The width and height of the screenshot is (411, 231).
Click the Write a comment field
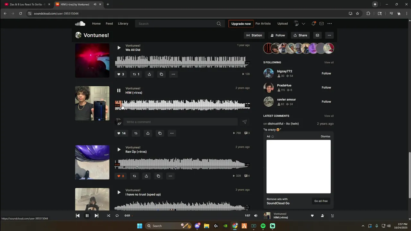180,122
